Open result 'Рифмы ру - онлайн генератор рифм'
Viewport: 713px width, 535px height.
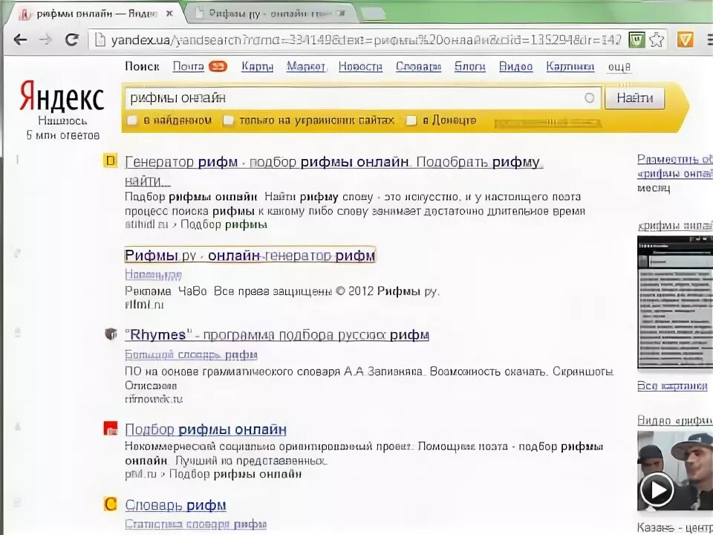coord(250,255)
